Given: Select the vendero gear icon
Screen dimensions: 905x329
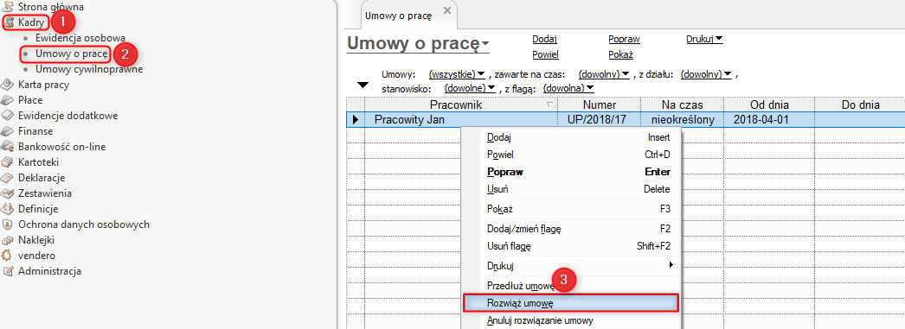Looking at the screenshot, I should [x=8, y=256].
